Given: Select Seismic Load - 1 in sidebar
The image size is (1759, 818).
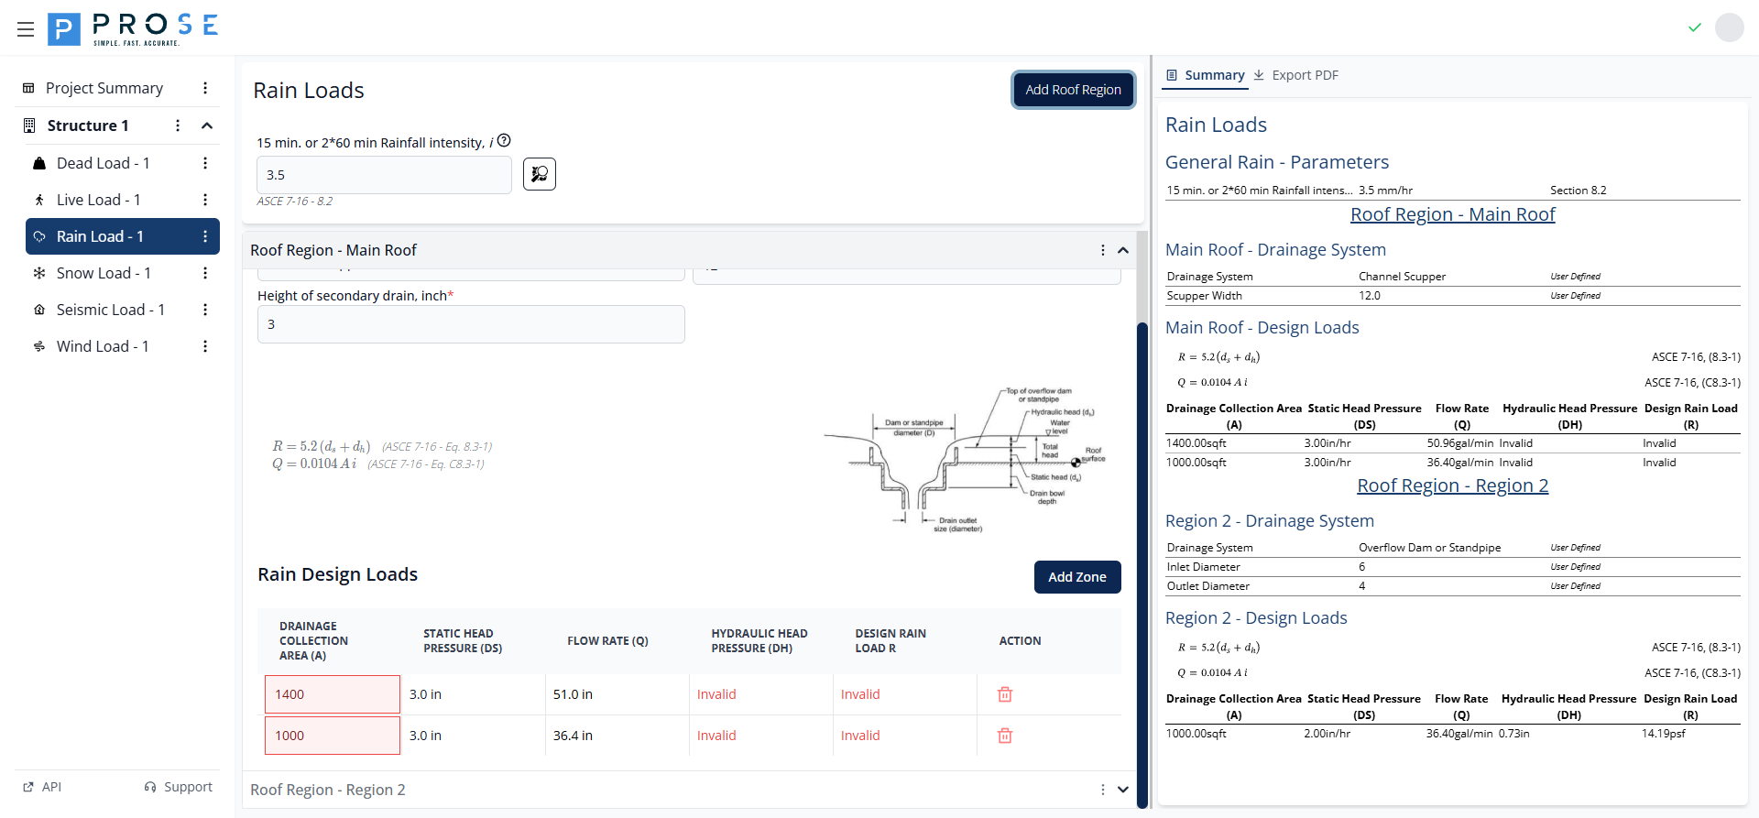Looking at the screenshot, I should [x=110, y=310].
